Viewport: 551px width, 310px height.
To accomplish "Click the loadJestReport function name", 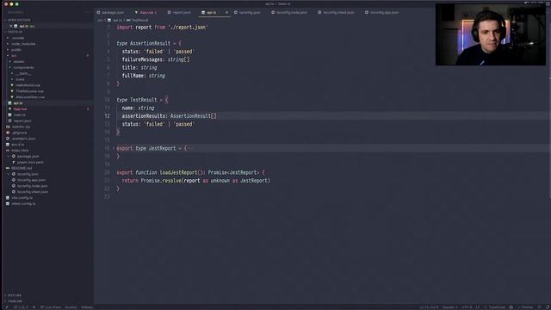I will [178, 172].
